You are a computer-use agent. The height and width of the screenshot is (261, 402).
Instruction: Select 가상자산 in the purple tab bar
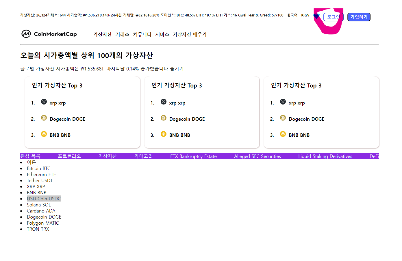(108, 156)
